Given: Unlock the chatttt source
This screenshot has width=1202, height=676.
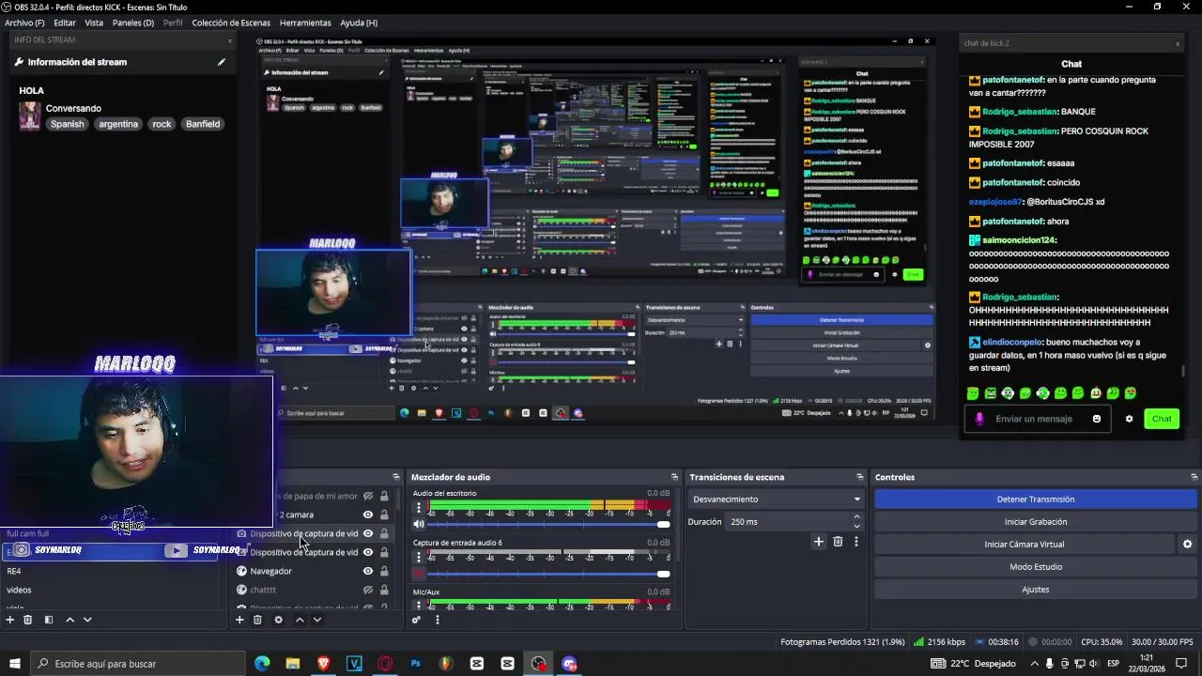Looking at the screenshot, I should [x=384, y=590].
